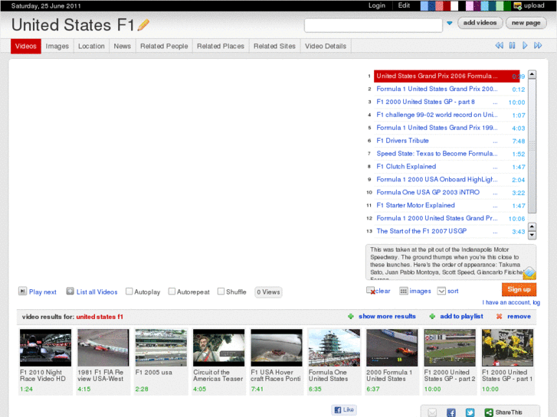This screenshot has height=417, width=557.
Task: Click the Login link
Action: [x=376, y=5]
